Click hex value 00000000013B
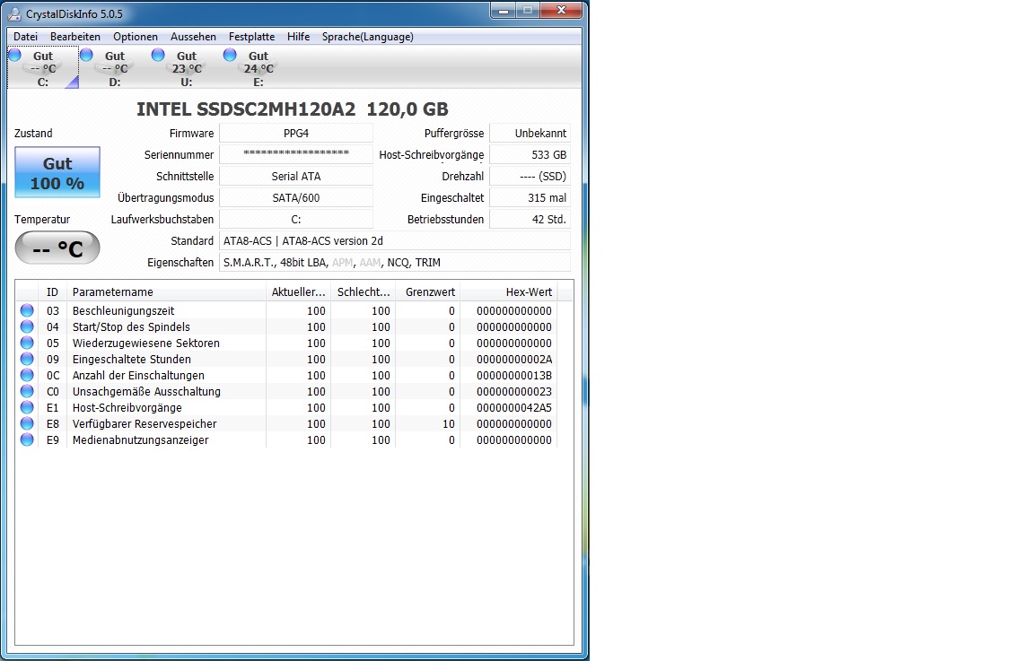Screen dimensions: 1034x661 [x=514, y=375]
